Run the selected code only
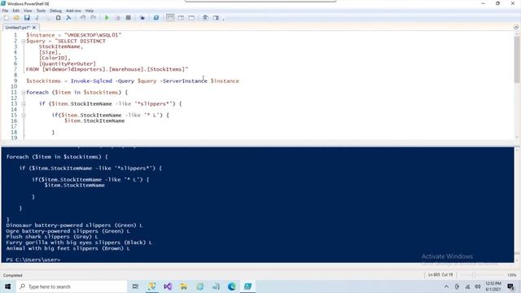This screenshot has height=293, width=521. click(117, 18)
